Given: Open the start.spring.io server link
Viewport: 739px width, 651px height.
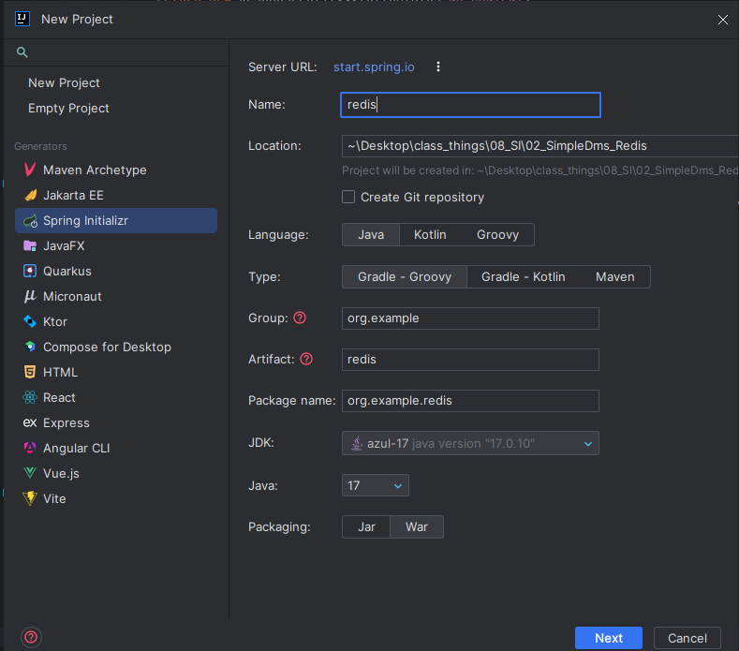Looking at the screenshot, I should tap(374, 67).
